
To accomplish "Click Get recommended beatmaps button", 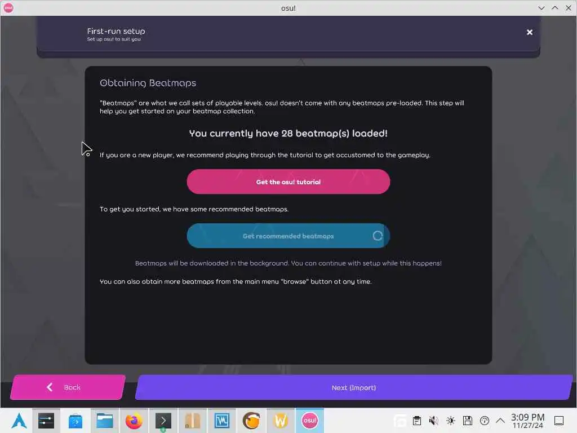I will pyautogui.click(x=288, y=236).
